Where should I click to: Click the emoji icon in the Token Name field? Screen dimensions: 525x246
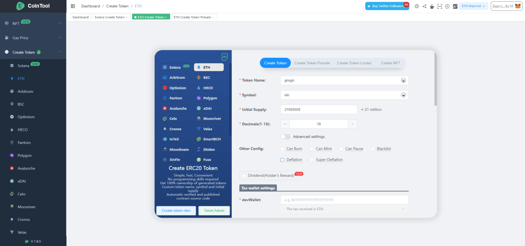pyautogui.click(x=403, y=81)
